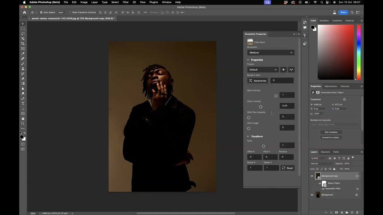Enable Show Transform Controls checkbox

[x=70, y=12]
